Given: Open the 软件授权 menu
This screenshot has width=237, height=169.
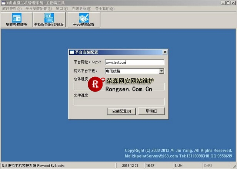Looking at the screenshot, I should (x=12, y=8).
